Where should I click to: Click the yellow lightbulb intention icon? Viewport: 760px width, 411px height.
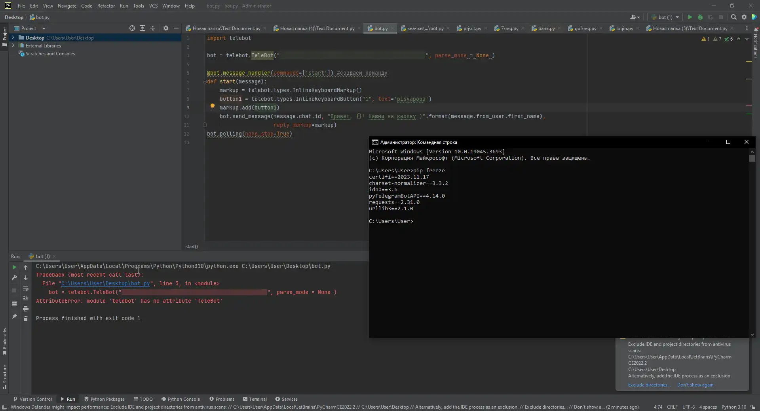pyautogui.click(x=212, y=106)
